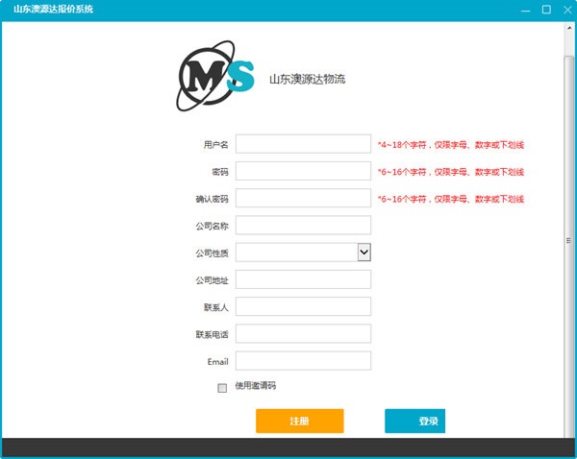Click the 山东澳源达物流 heading text

pyautogui.click(x=308, y=79)
